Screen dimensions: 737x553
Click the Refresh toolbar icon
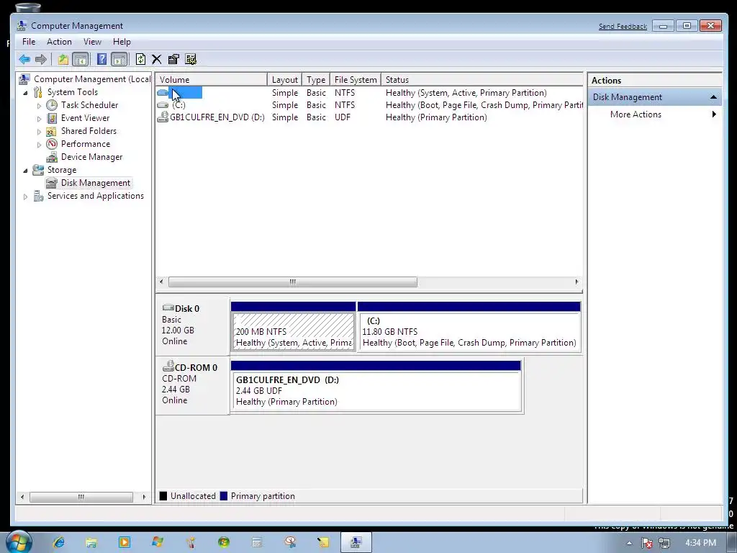140,59
